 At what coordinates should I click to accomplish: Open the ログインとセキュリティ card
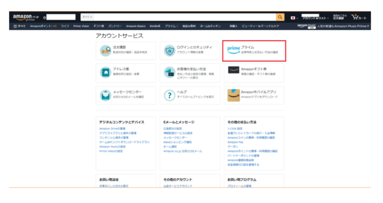(x=190, y=51)
